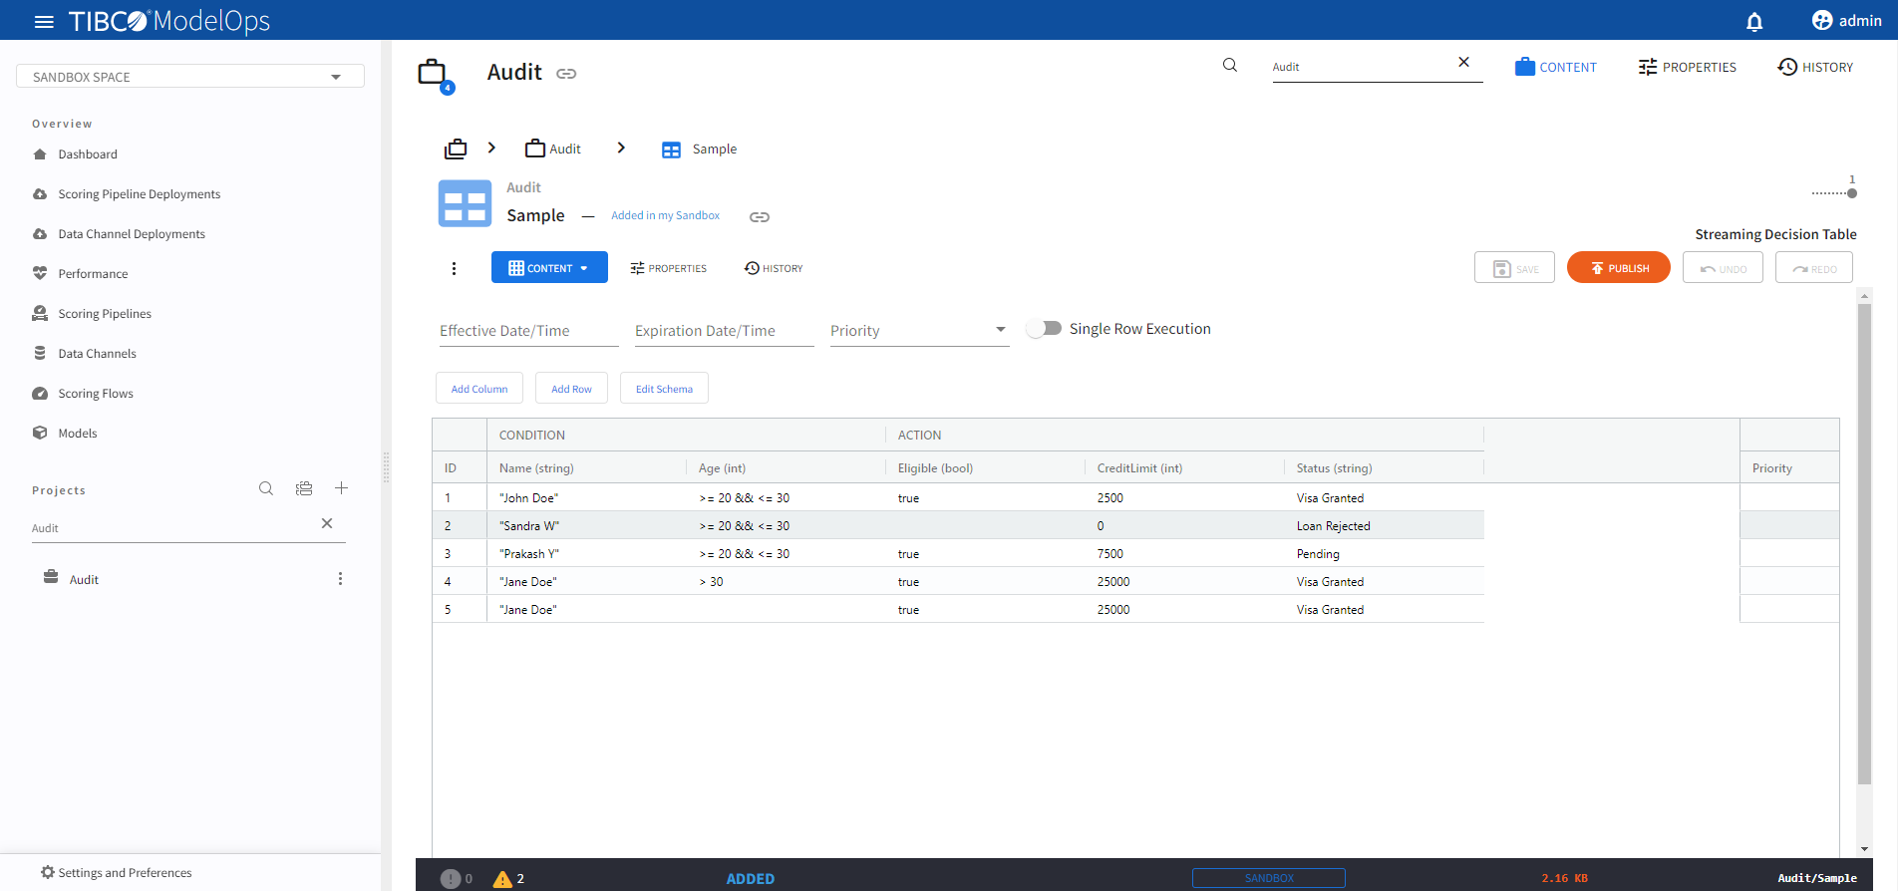Click the warnings triangle in status bar
This screenshot has height=891, width=1898.
pos(503,878)
